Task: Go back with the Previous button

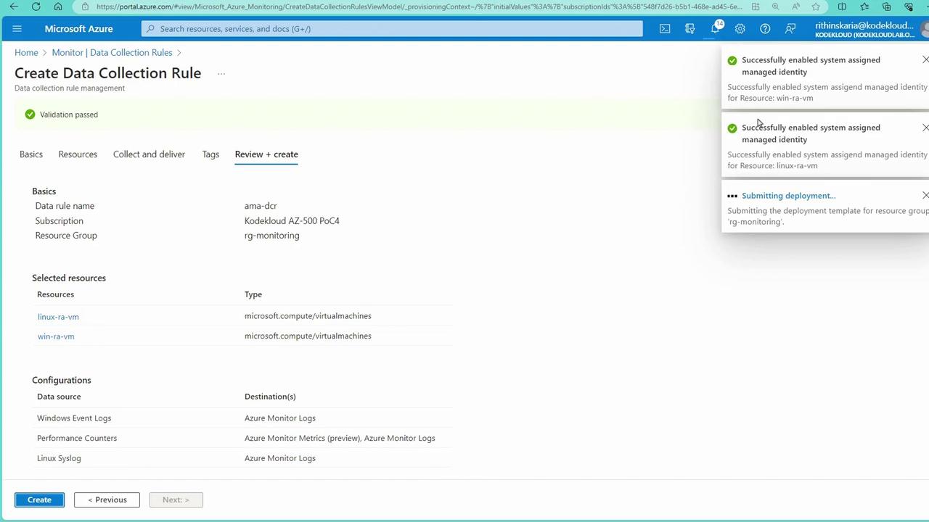Action: pyautogui.click(x=107, y=500)
